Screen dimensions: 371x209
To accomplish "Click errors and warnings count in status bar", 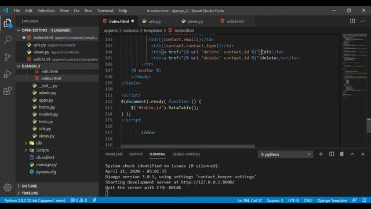I will (x=79, y=200).
